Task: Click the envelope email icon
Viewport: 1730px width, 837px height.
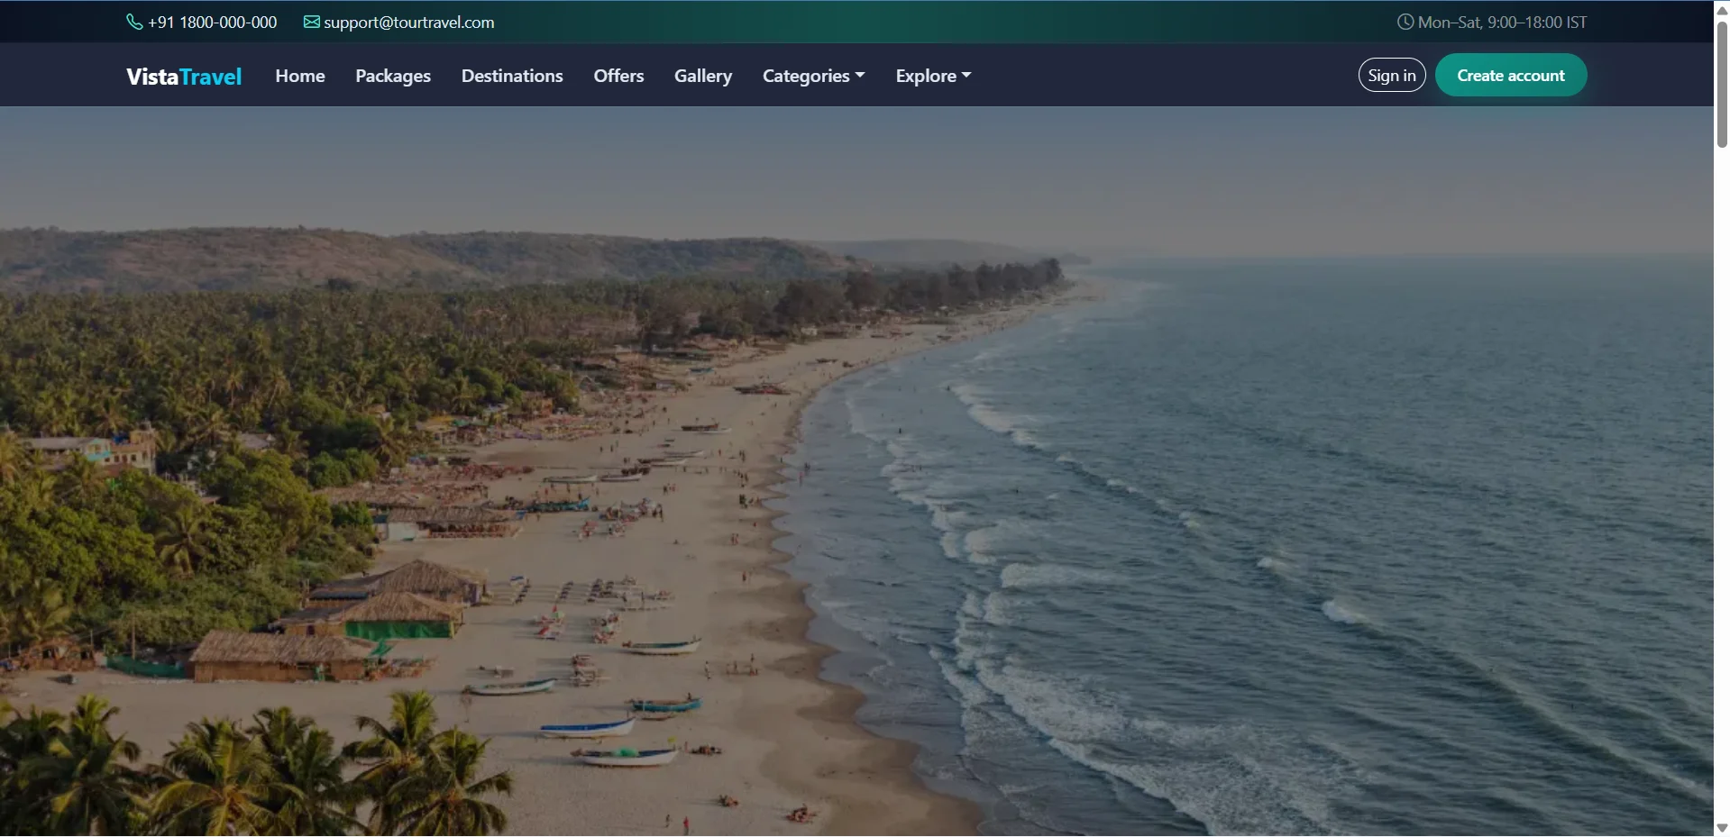Action: click(x=311, y=22)
